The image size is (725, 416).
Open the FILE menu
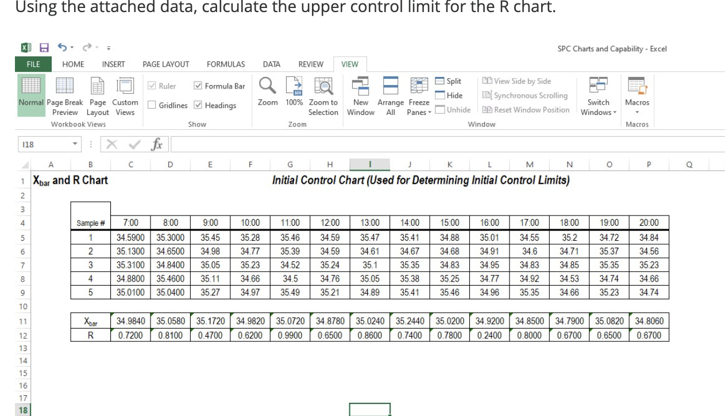coord(32,64)
